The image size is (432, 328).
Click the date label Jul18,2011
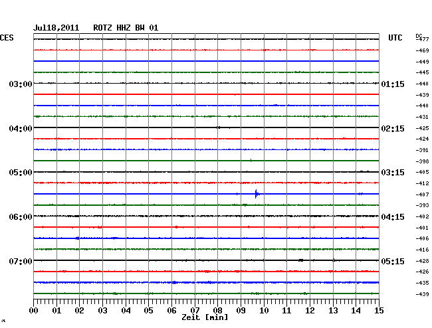pyautogui.click(x=56, y=28)
